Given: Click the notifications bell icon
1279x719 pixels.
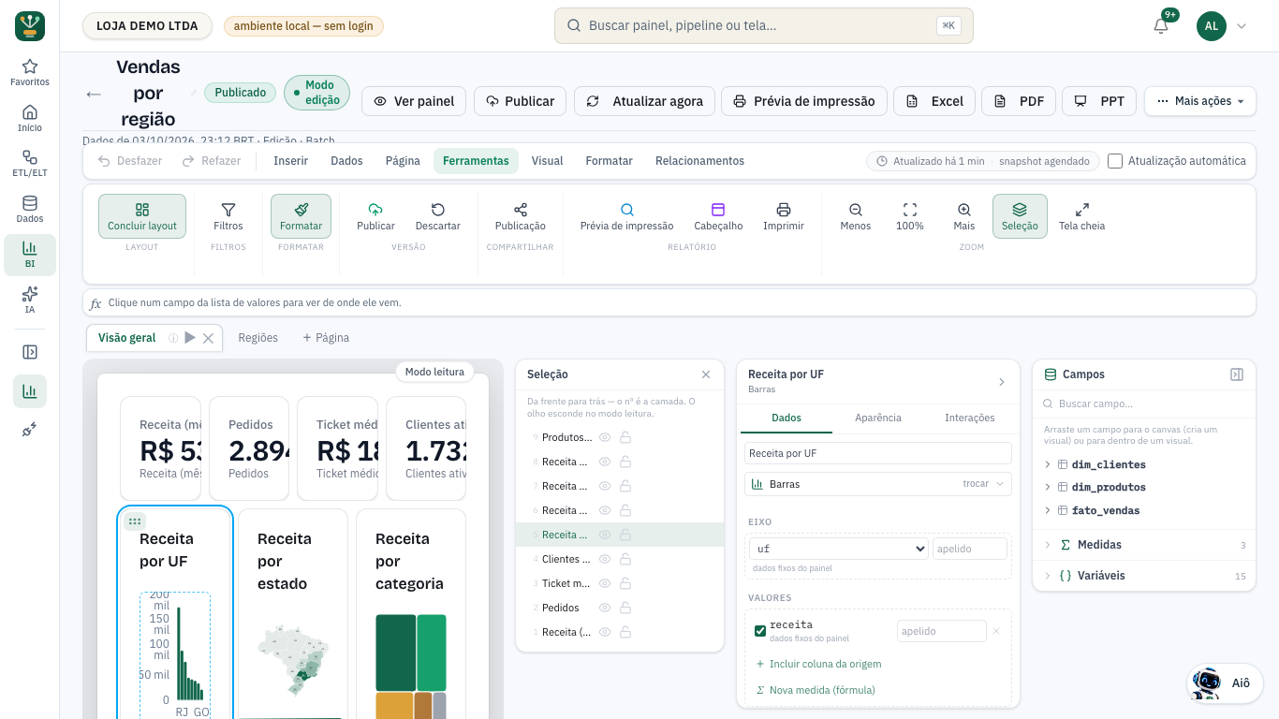Looking at the screenshot, I should point(1161,26).
